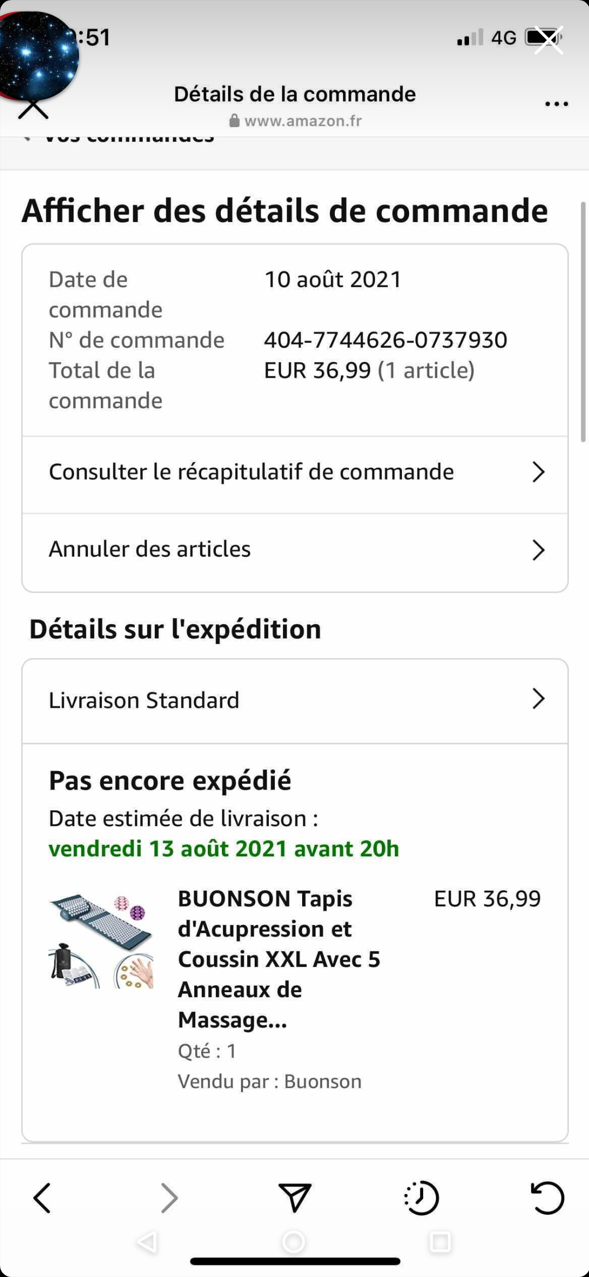The image size is (589, 1277).
Task: Tap the browser back arrow icon
Action: click(x=42, y=1198)
